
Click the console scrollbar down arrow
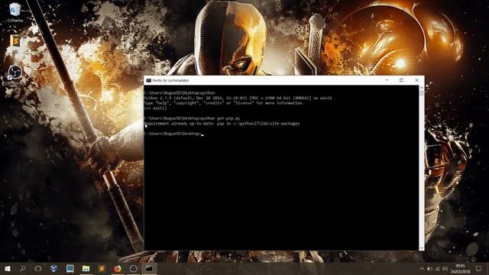tap(422, 247)
